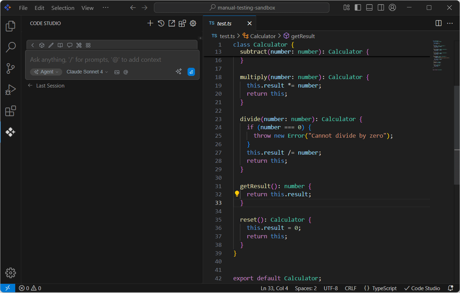Click errors and warnings count in status bar

[x=30, y=288]
